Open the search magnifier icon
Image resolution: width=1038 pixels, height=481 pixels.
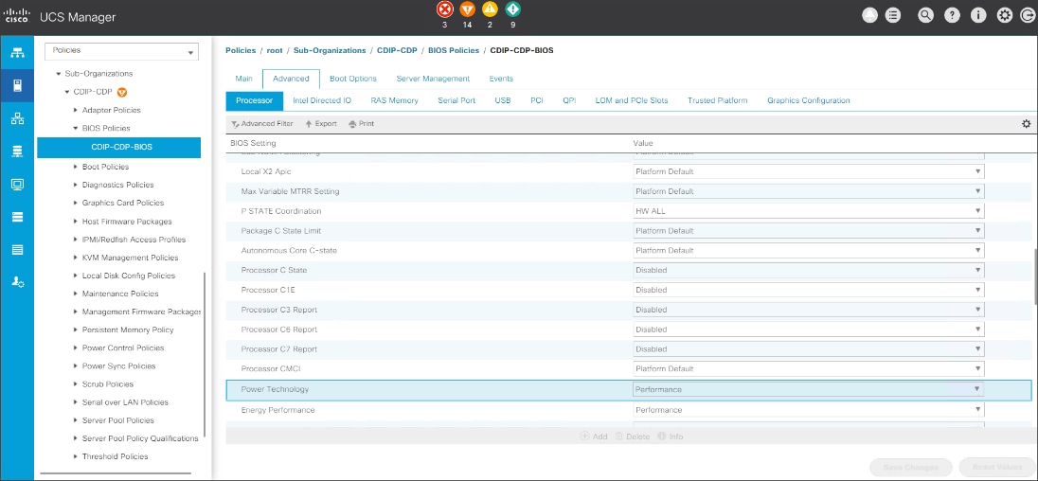click(x=925, y=16)
